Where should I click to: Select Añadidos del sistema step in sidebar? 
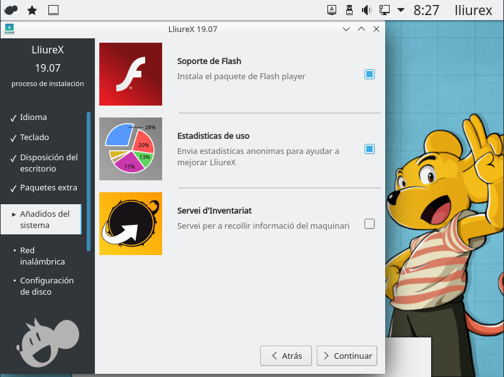[x=44, y=219]
